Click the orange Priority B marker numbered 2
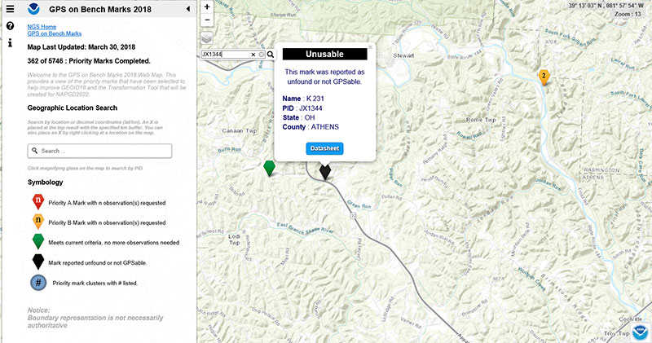 pyautogui.click(x=544, y=77)
